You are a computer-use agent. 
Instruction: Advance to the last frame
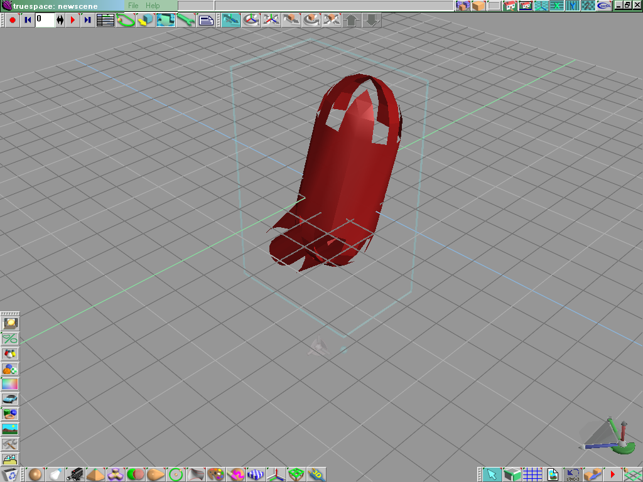coord(88,19)
